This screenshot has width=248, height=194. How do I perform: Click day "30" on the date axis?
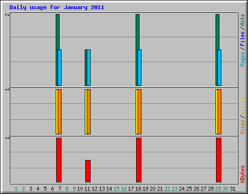point(225,189)
